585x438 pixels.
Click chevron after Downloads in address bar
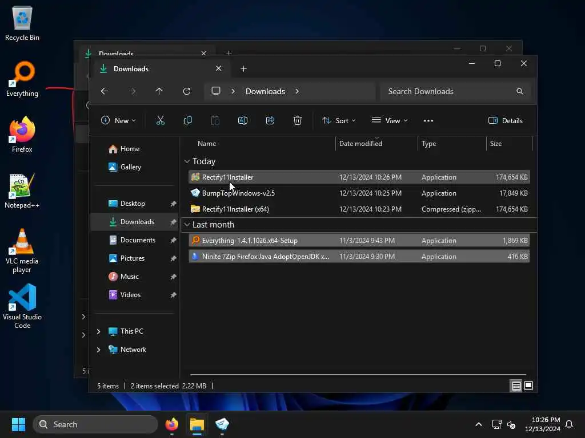click(x=297, y=91)
